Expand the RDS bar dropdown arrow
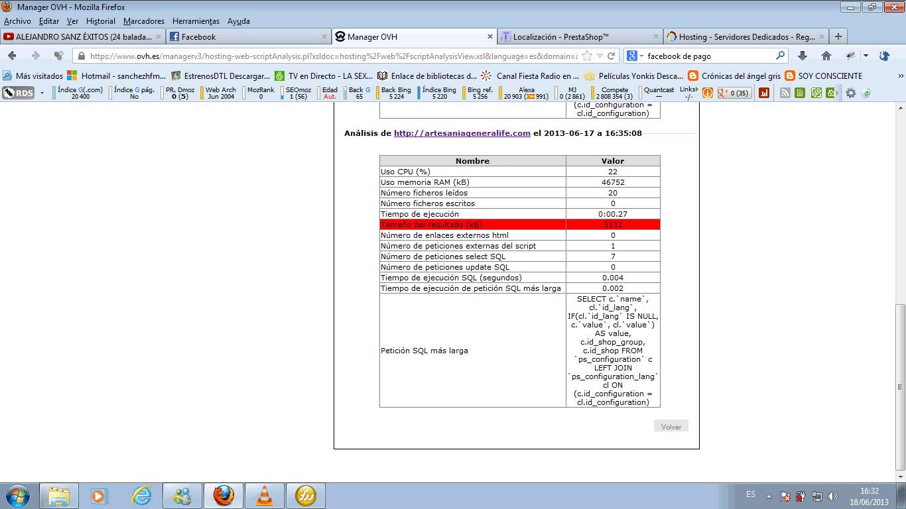This screenshot has height=509, width=906. [x=42, y=93]
